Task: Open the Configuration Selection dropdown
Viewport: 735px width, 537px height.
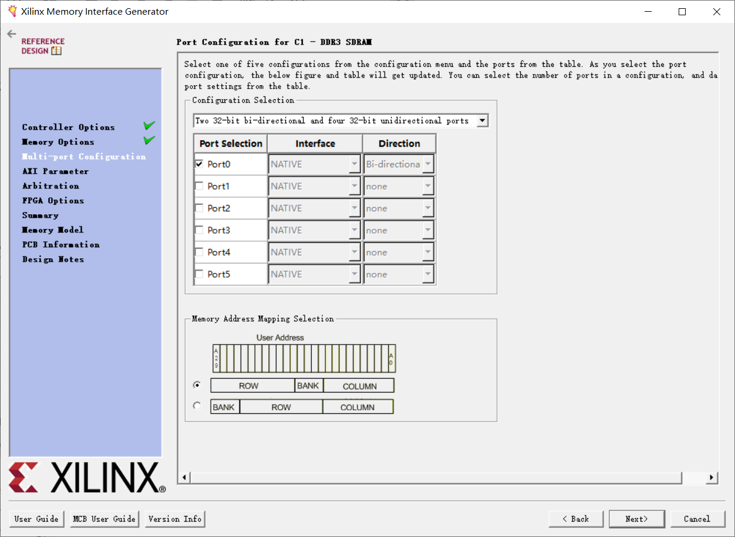Action: pyautogui.click(x=340, y=121)
